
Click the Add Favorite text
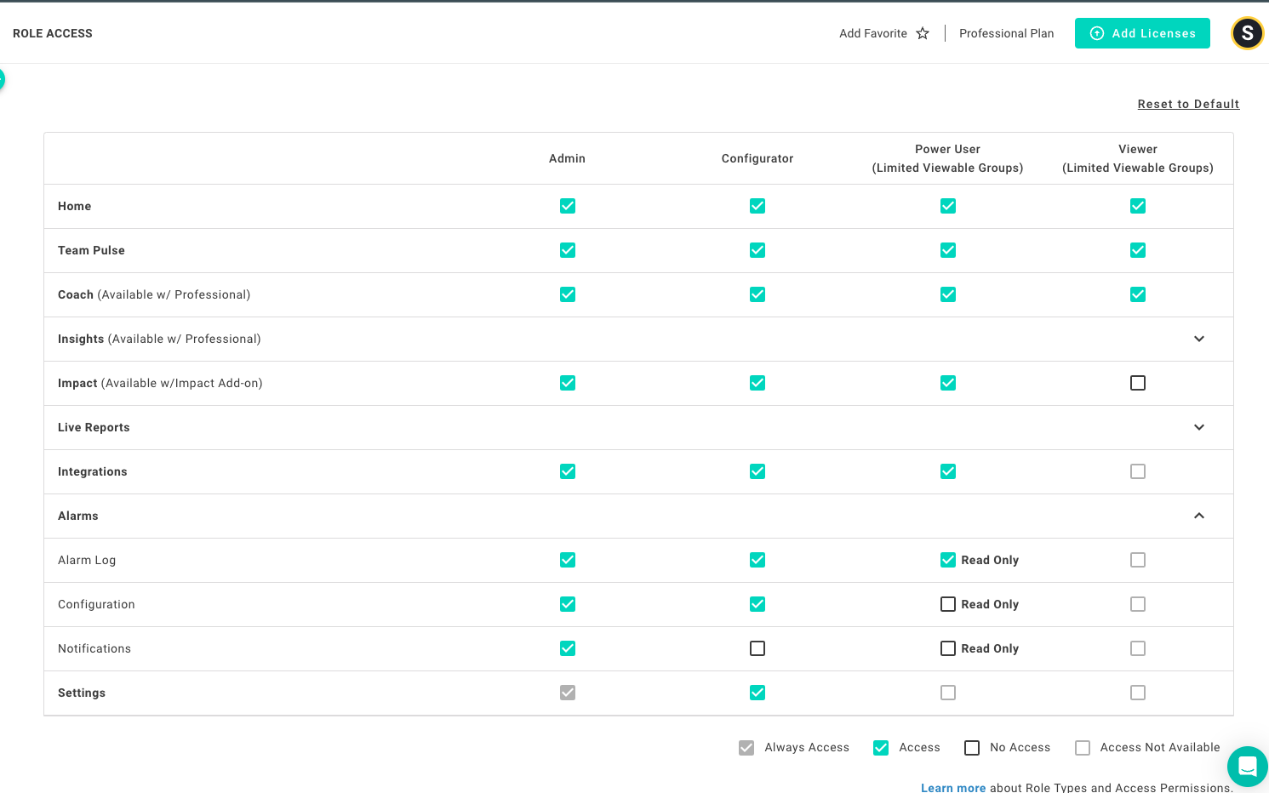pyautogui.click(x=873, y=33)
